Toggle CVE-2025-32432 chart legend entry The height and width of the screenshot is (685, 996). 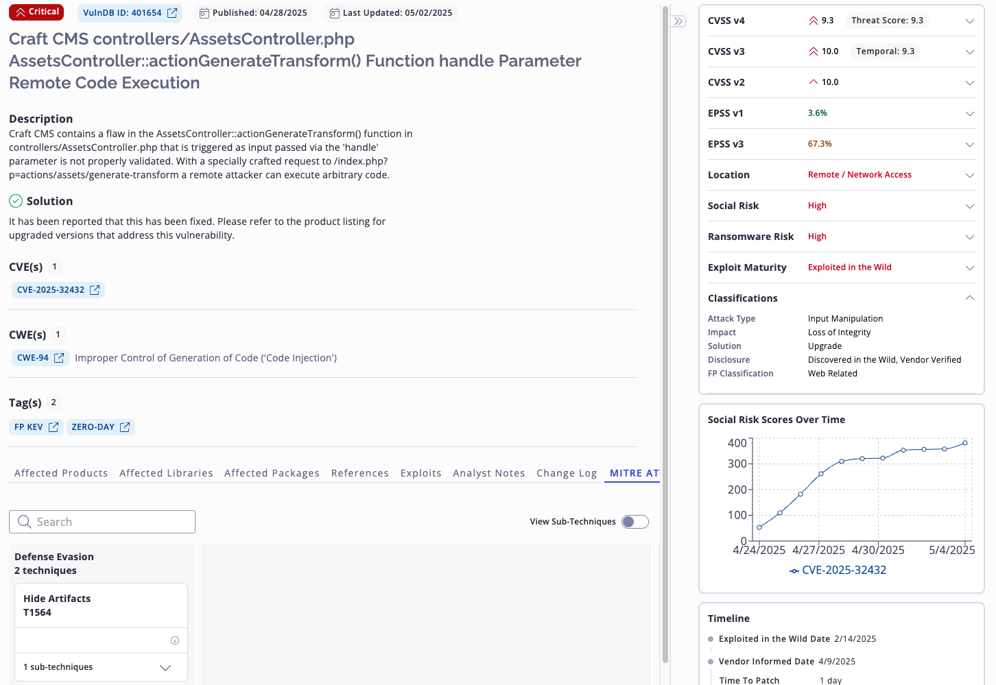tap(838, 570)
